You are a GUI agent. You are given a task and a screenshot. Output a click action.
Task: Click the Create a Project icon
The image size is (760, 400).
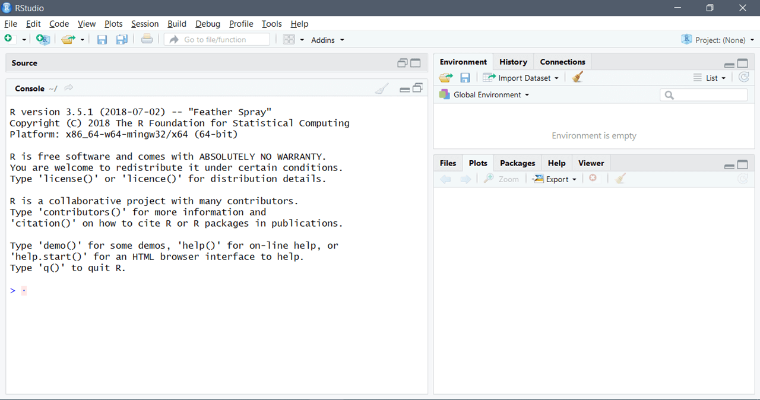(43, 39)
